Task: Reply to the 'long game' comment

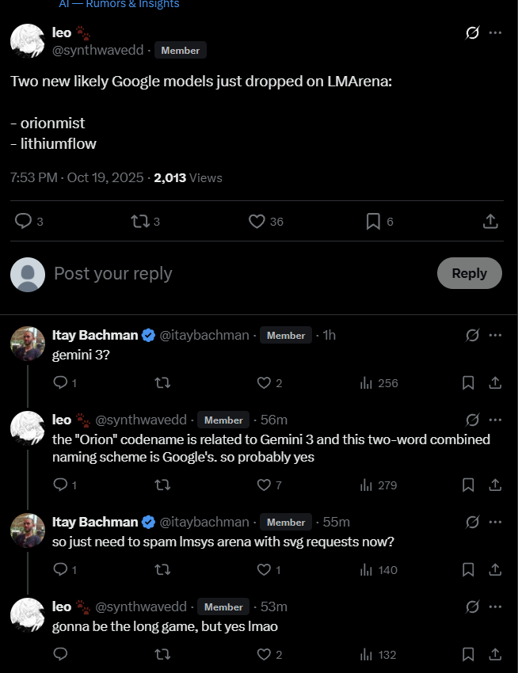Action: click(x=60, y=654)
